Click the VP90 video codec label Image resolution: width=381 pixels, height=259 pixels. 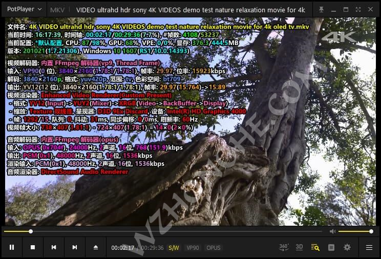193,248
